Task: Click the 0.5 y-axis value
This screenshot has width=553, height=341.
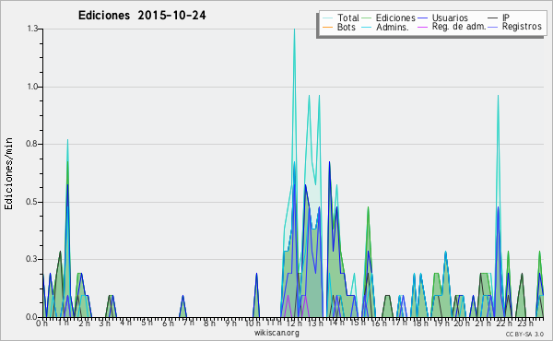Action: pos(32,202)
